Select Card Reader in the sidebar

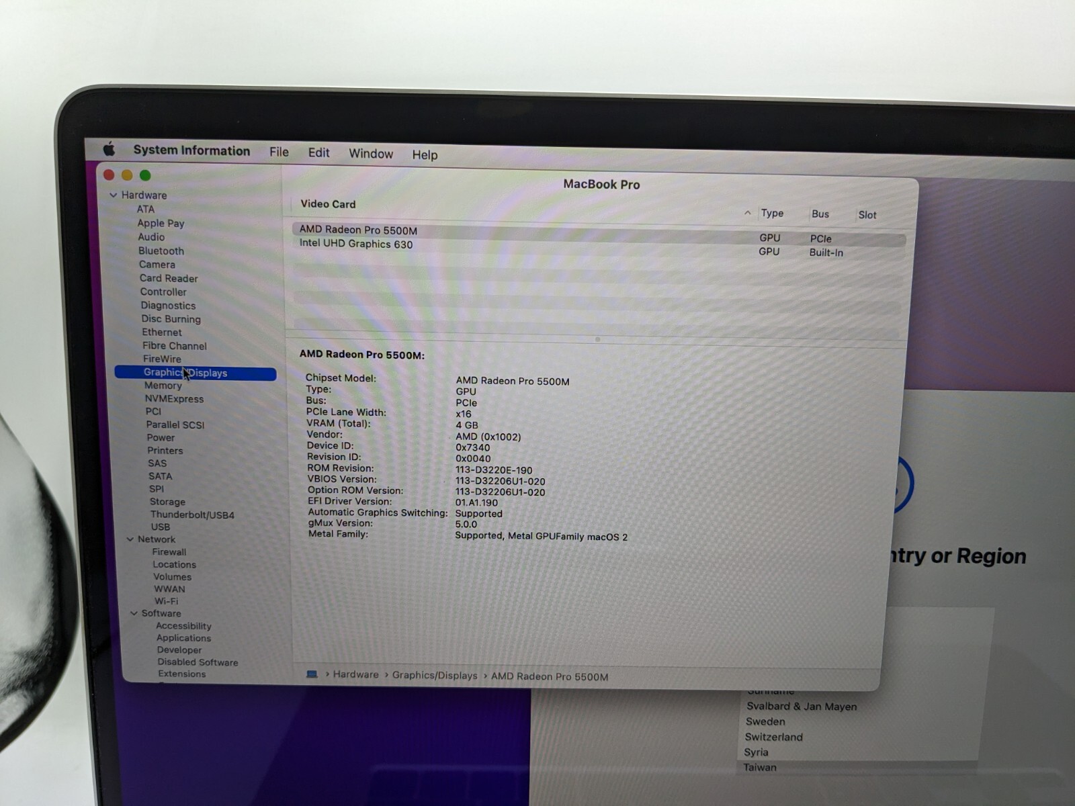169,278
